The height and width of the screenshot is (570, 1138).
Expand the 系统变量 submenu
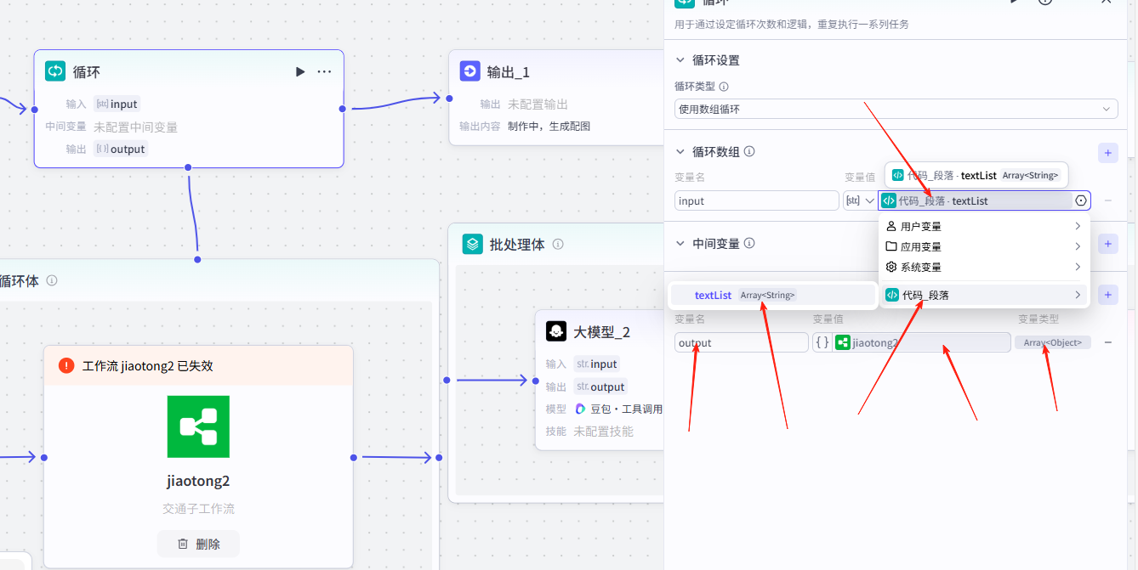coord(983,268)
